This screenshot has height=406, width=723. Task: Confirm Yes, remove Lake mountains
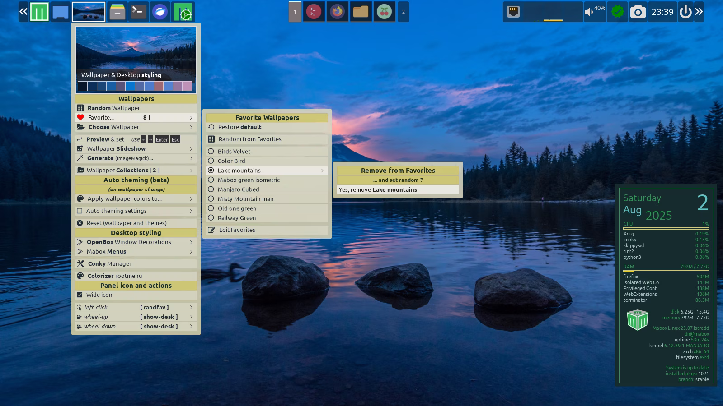coord(398,190)
